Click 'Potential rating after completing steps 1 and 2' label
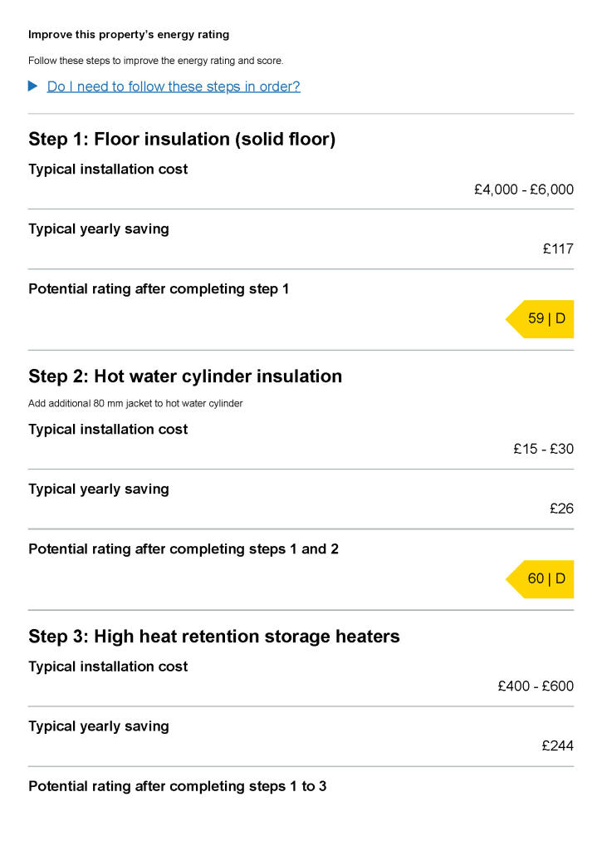Image resolution: width=602 pixels, height=851 pixels. coord(184,549)
